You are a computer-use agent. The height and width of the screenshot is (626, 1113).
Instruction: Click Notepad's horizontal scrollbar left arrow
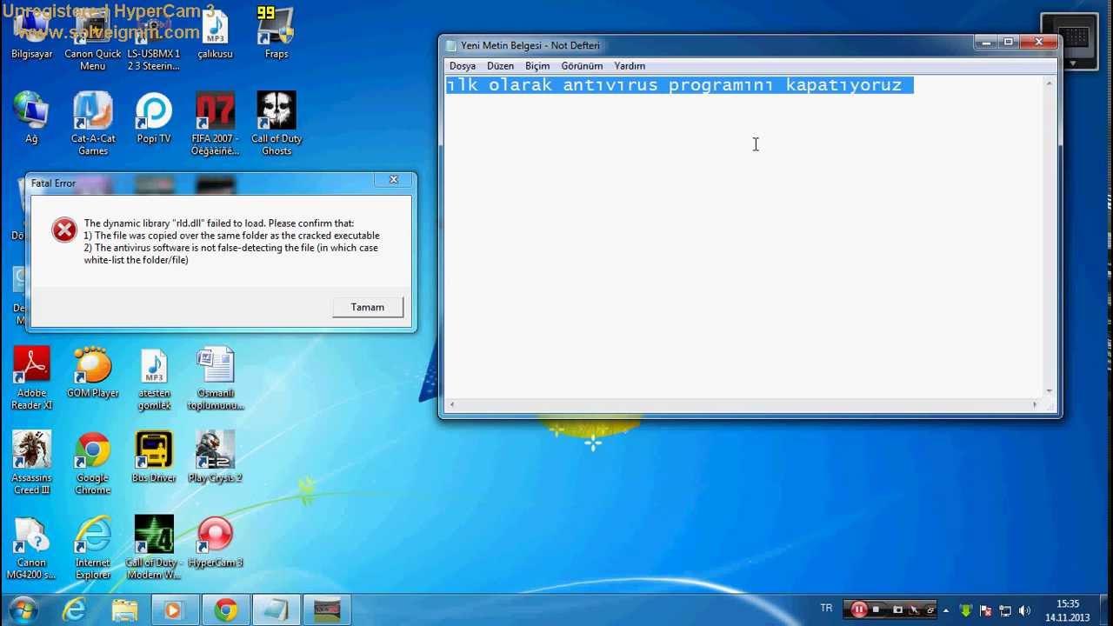click(x=450, y=404)
